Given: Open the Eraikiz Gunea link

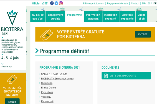Looking at the screenshot, I should [49, 88].
